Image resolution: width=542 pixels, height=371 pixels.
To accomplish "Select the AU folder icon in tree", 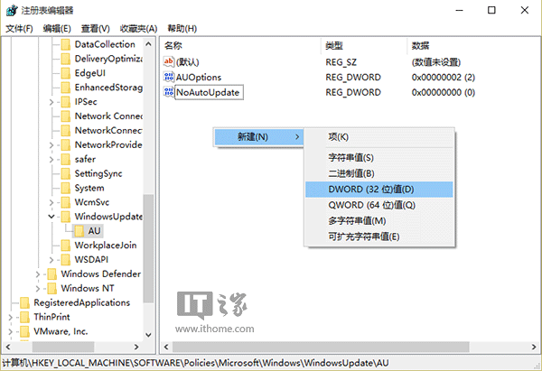I will 79,231.
